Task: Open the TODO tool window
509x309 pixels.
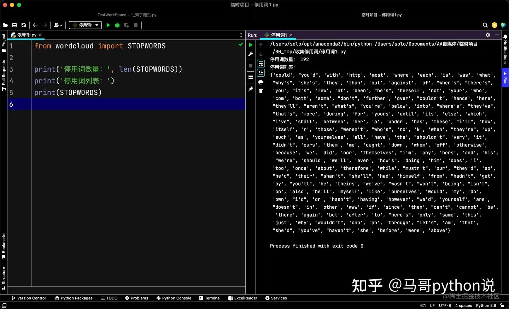Action: (109, 298)
